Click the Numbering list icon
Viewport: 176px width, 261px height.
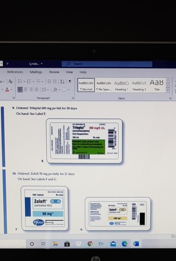pyautogui.click(x=29, y=82)
